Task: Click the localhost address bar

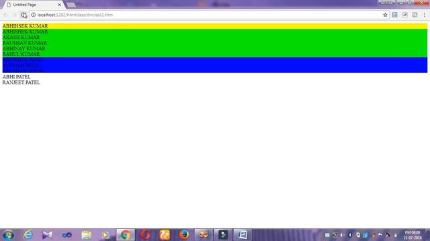Action: 209,15
